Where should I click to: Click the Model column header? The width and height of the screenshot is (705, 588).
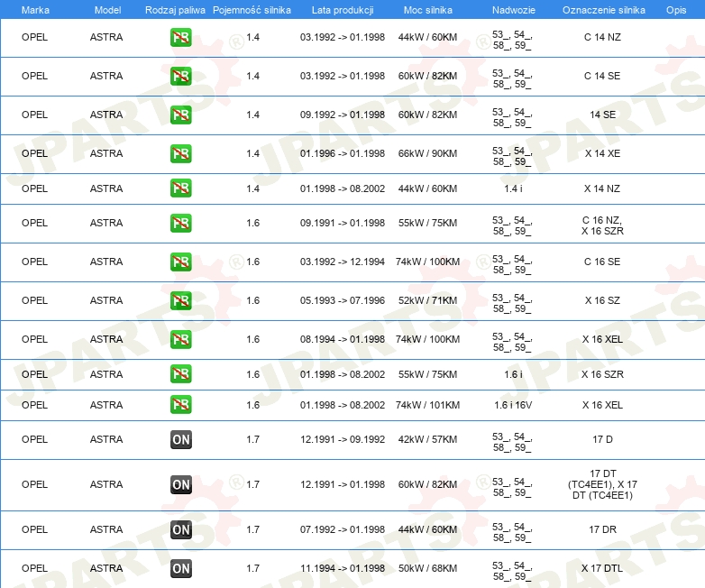point(107,10)
